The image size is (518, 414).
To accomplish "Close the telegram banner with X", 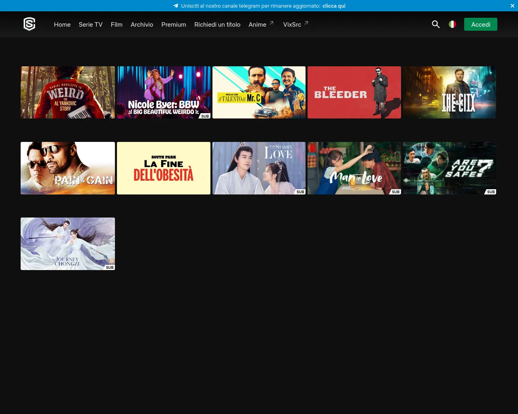I will tap(512, 6).
